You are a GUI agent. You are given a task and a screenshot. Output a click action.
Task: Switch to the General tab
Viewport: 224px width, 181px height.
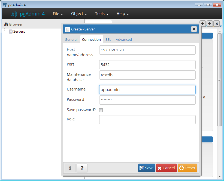(71, 39)
